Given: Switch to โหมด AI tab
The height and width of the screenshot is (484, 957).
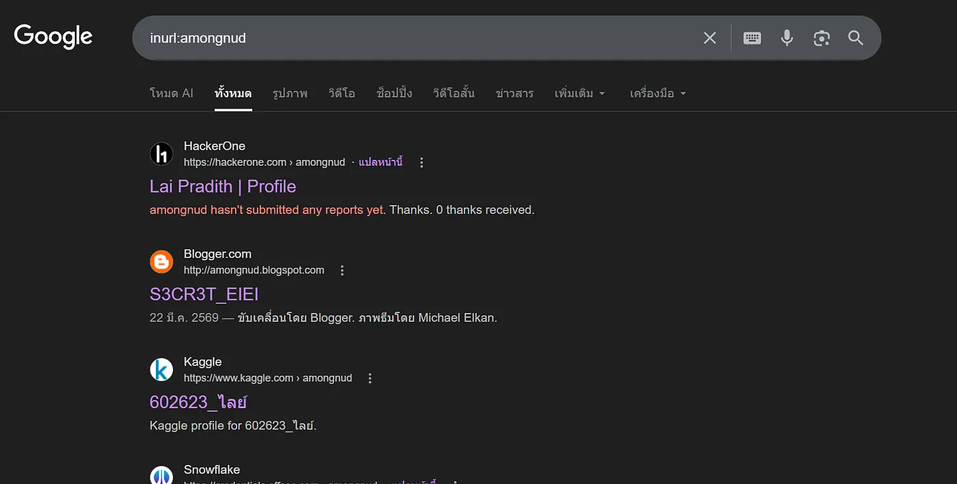Looking at the screenshot, I should 172,94.
